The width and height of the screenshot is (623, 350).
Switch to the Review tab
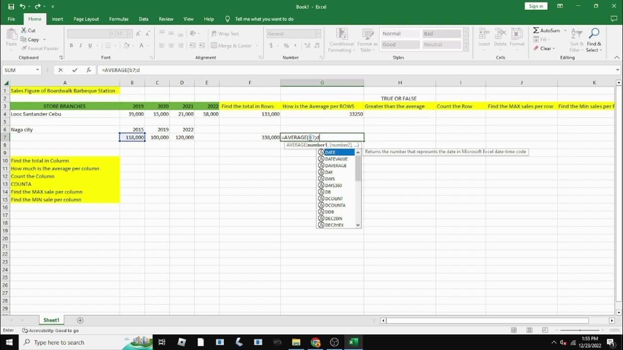[166, 19]
